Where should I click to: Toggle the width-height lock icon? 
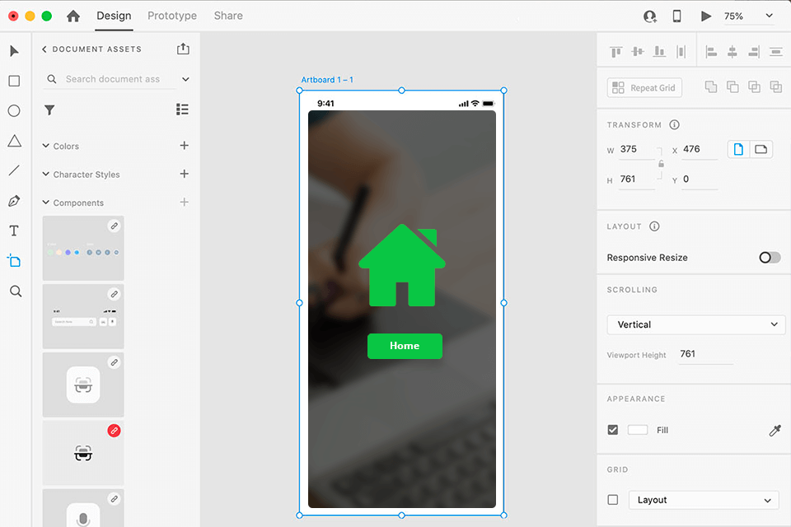(661, 163)
